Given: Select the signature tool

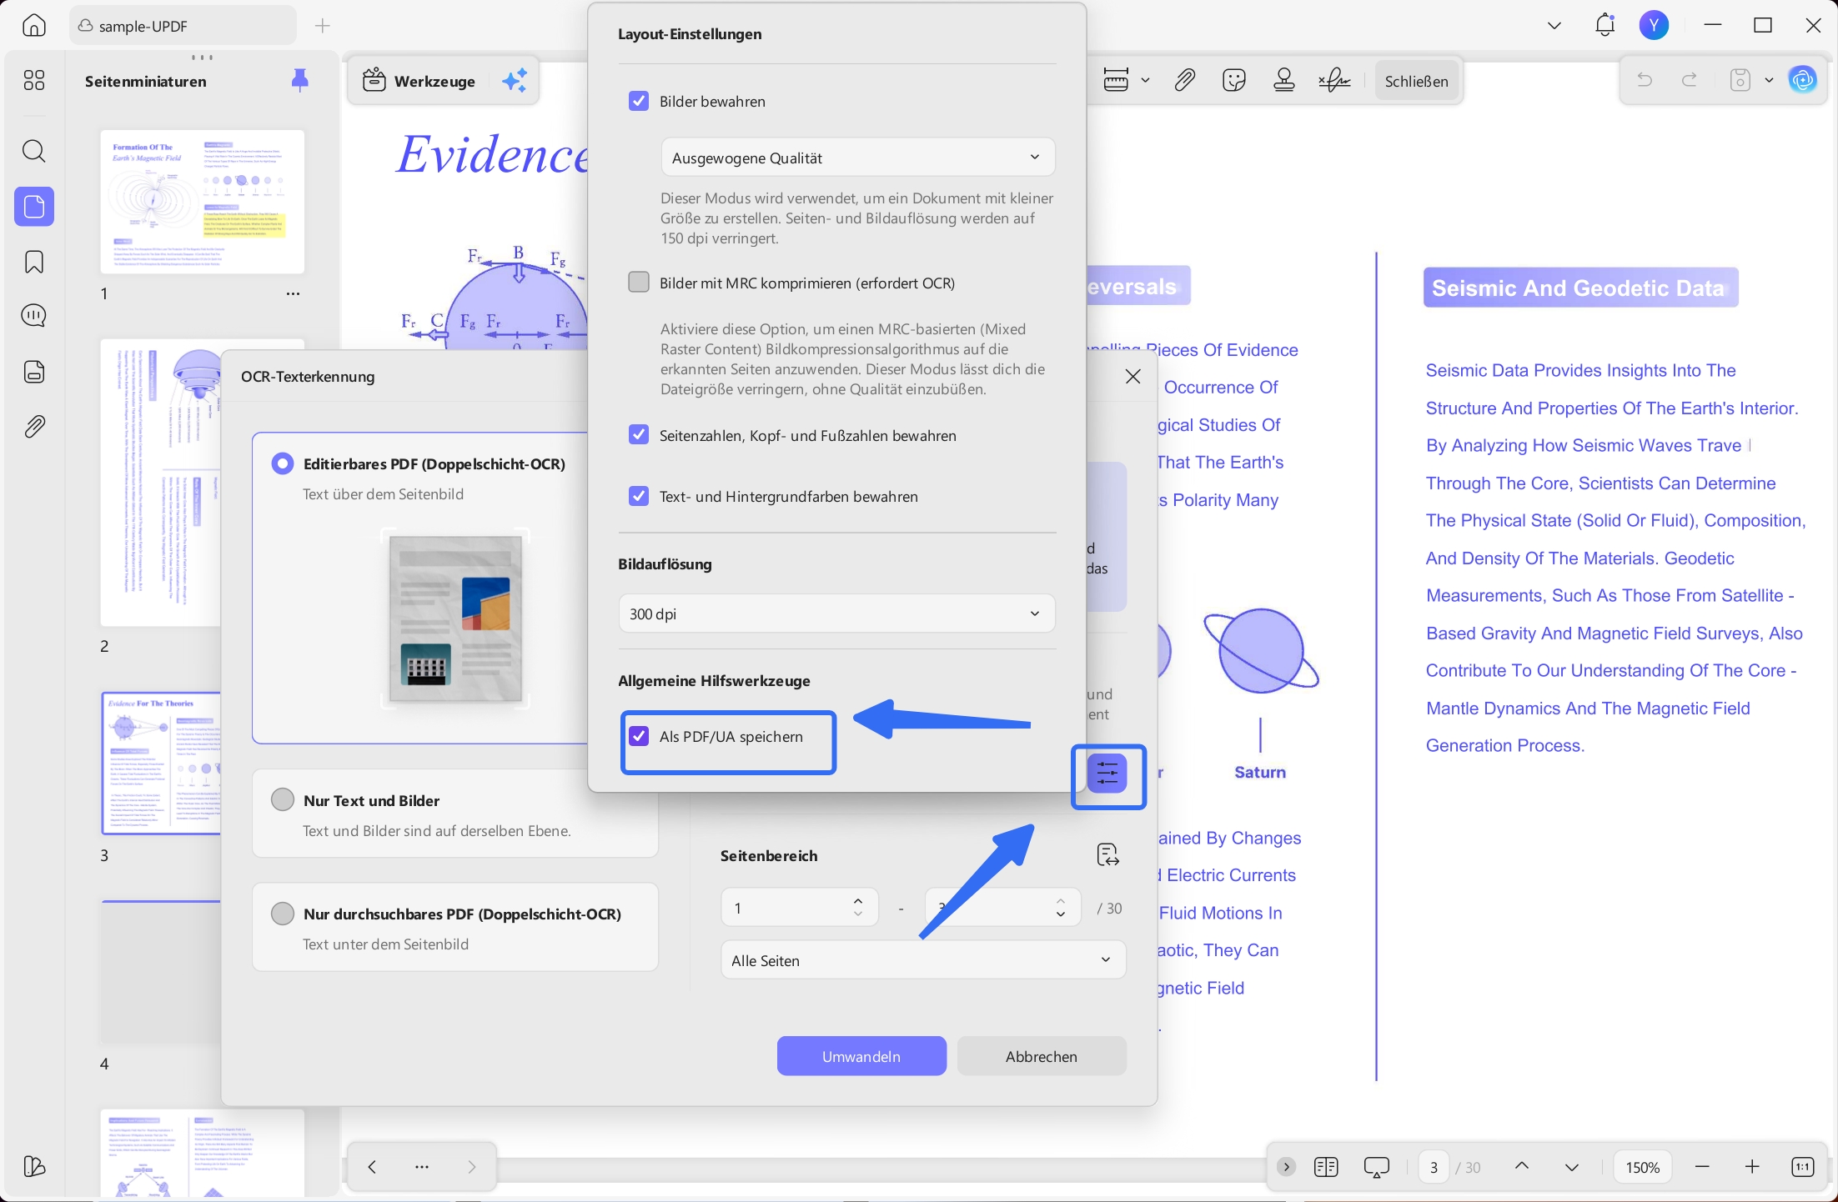Looking at the screenshot, I should point(1334,80).
